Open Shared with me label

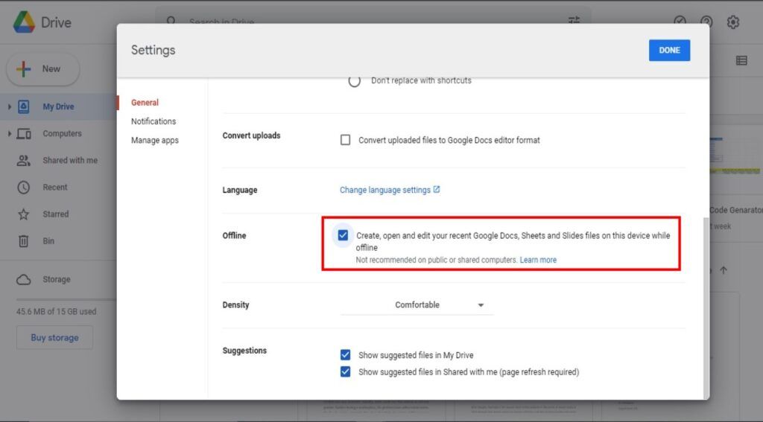click(x=70, y=161)
